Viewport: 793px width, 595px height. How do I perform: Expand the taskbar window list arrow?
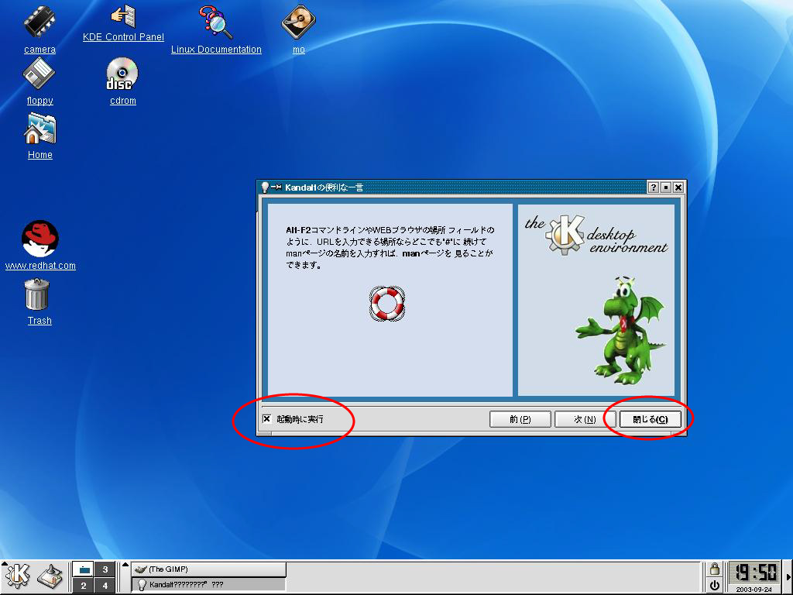(x=125, y=565)
